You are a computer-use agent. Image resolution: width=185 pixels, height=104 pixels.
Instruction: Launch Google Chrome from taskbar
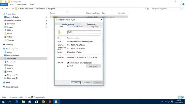click(x=43, y=101)
